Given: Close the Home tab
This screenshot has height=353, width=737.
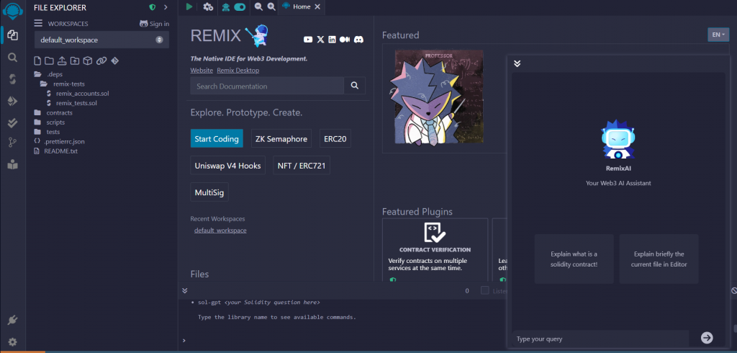Looking at the screenshot, I should click(317, 6).
